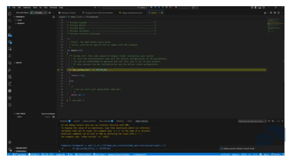Click the Spaces indentation status item
Viewport: 289px width, 160px height.
(236, 154)
